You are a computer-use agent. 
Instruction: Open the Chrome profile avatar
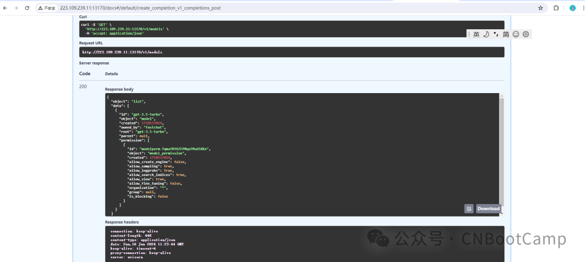pos(573,8)
